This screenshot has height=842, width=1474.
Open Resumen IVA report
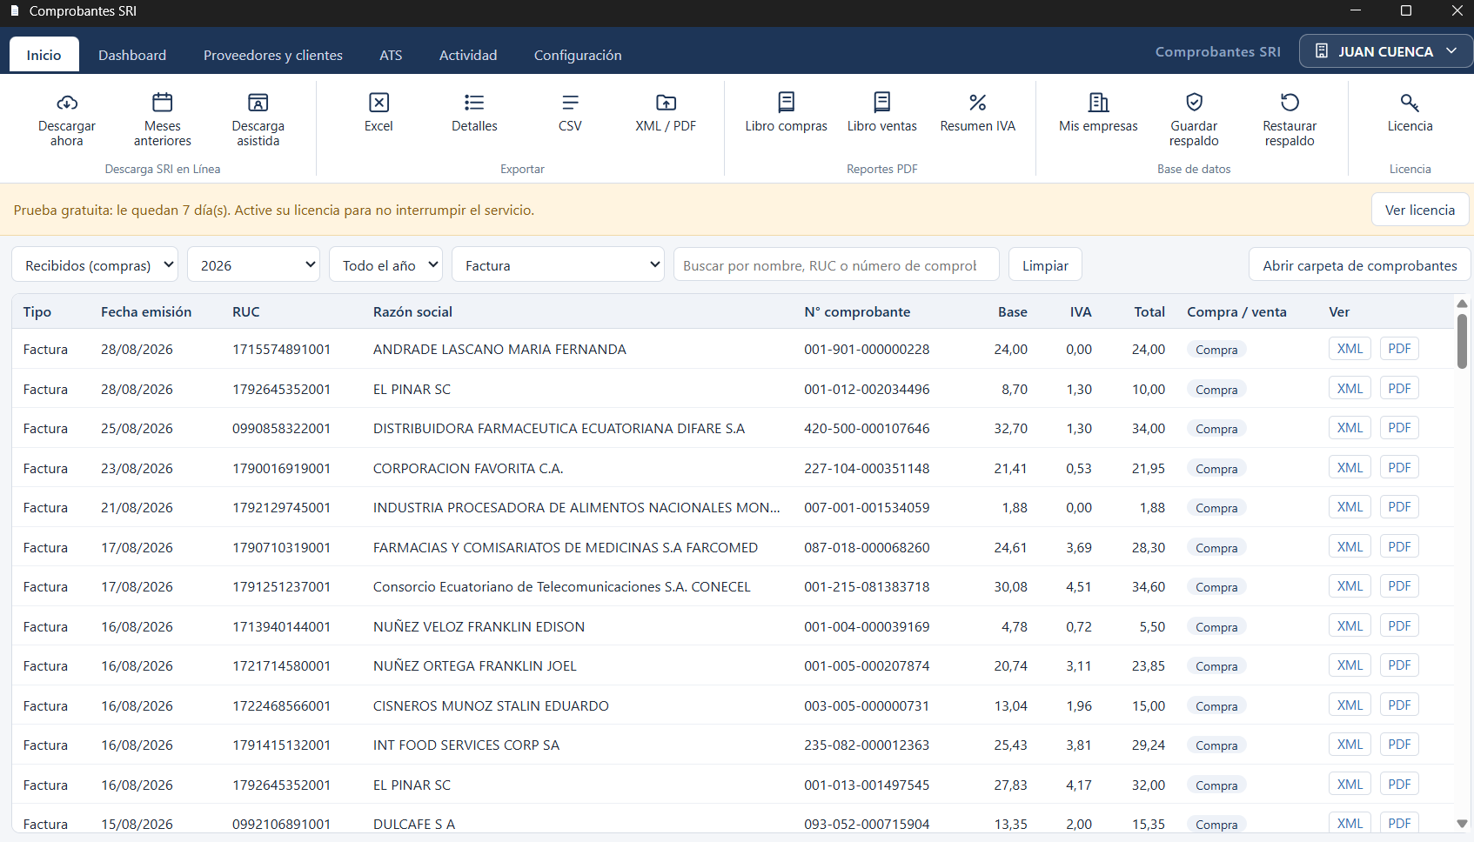pos(977,112)
